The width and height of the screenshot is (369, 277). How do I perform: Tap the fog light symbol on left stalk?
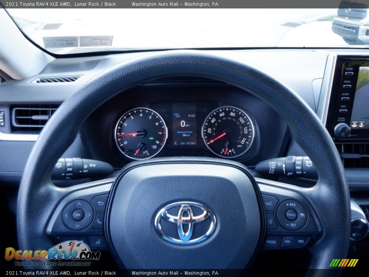[x=86, y=166]
